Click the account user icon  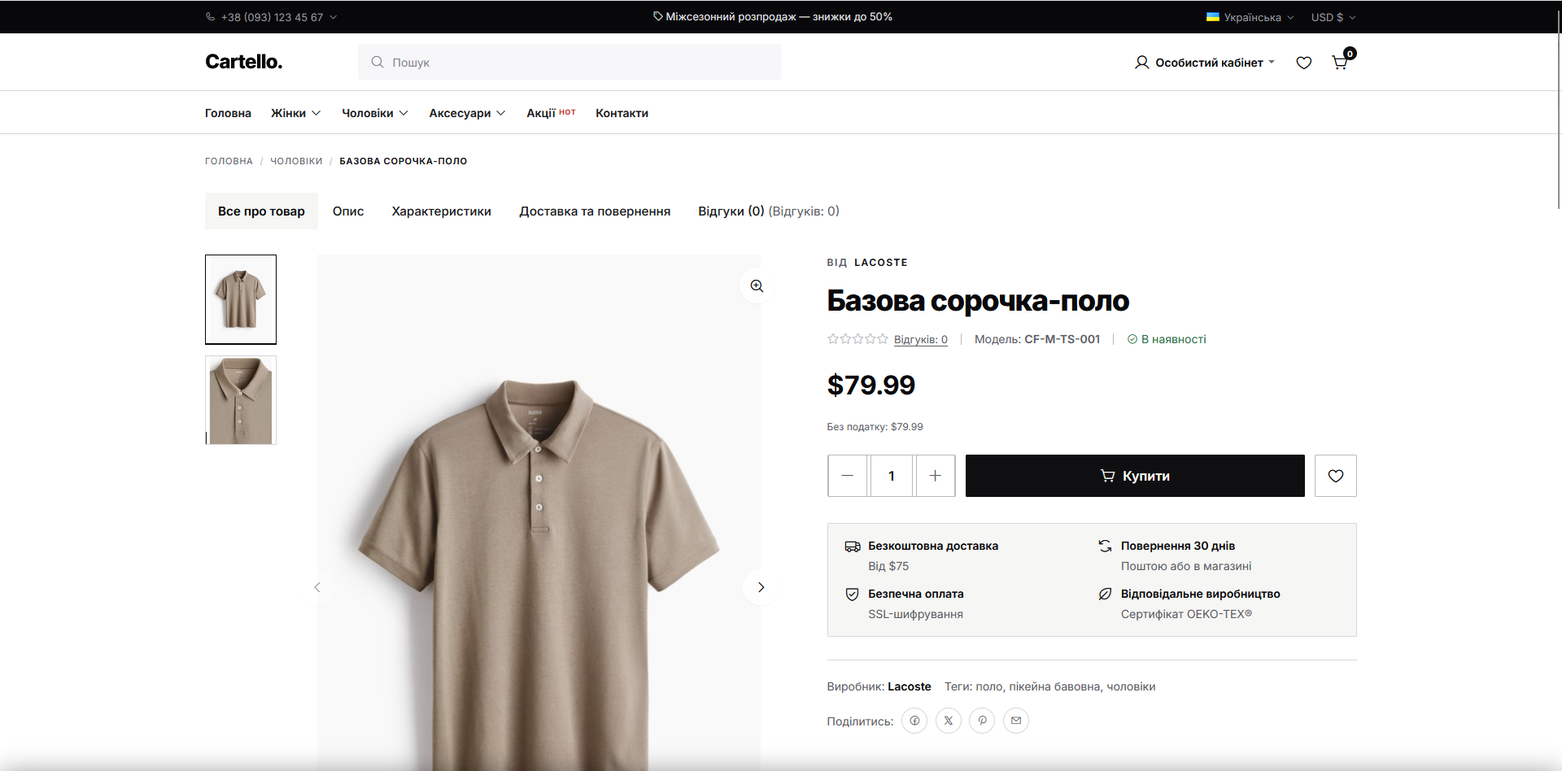1141,63
